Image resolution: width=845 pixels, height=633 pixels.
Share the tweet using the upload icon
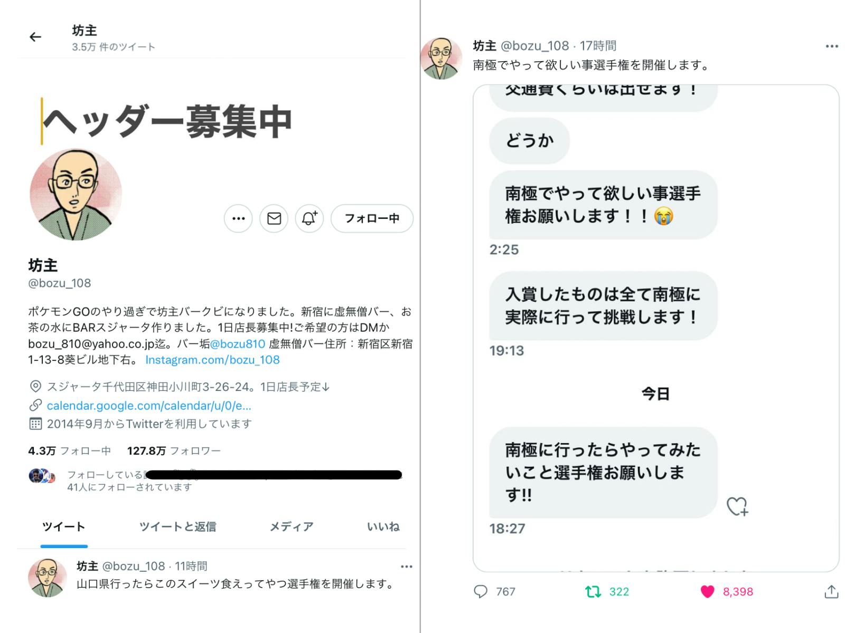click(x=831, y=592)
